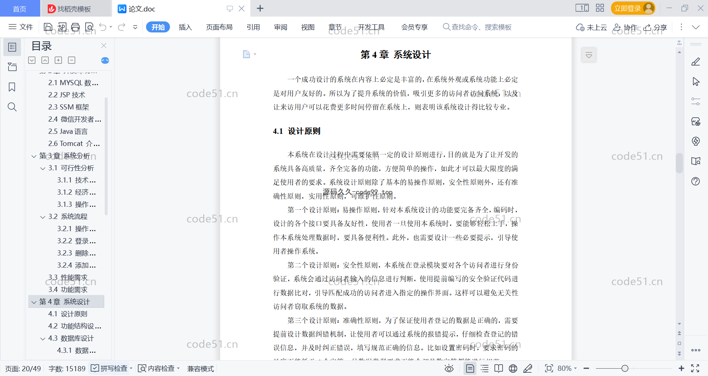This screenshot has height=376, width=708.
Task: Expand the ribbon collapse chevron
Action: click(x=696, y=27)
